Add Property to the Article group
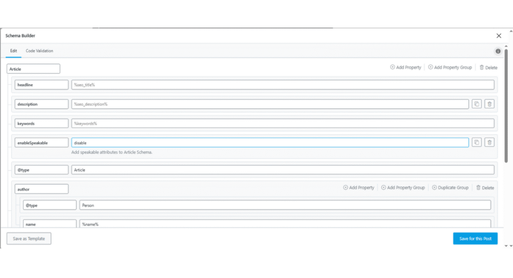The height and width of the screenshot is (278, 513). [x=406, y=68]
